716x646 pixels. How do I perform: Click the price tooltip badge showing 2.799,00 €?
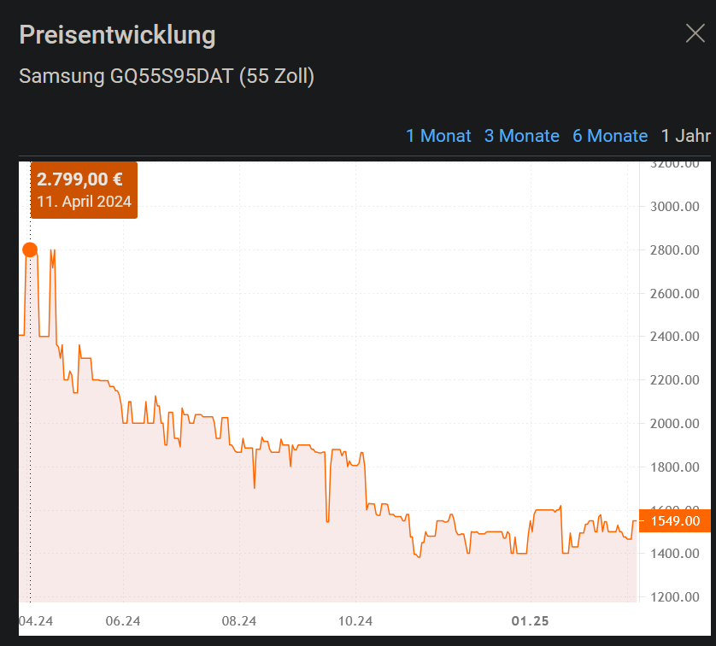tap(83, 190)
